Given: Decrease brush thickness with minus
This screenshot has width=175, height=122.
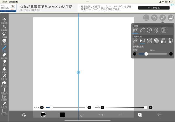Looking at the screenshot, I should (42, 107).
